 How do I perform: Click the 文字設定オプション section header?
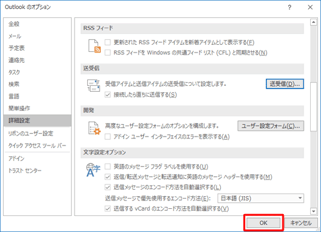(192, 153)
